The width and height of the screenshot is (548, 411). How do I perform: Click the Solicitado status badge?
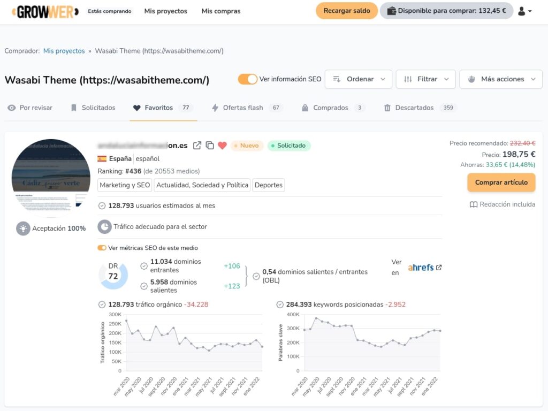pyautogui.click(x=288, y=146)
